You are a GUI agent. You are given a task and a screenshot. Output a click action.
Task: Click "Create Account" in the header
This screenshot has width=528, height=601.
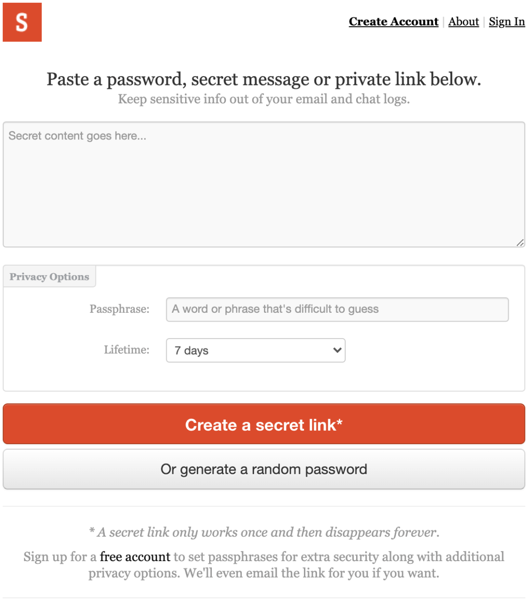(393, 22)
